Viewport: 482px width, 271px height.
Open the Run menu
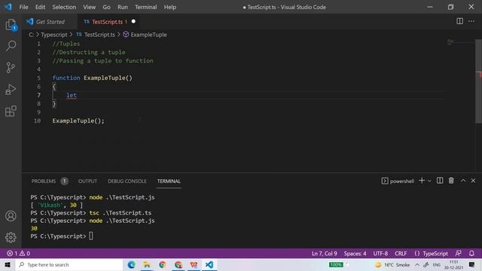(122, 7)
